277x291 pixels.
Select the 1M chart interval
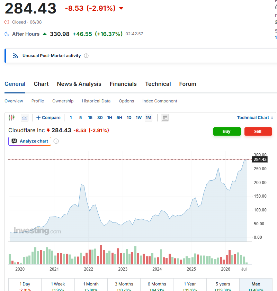[x=148, y=118]
